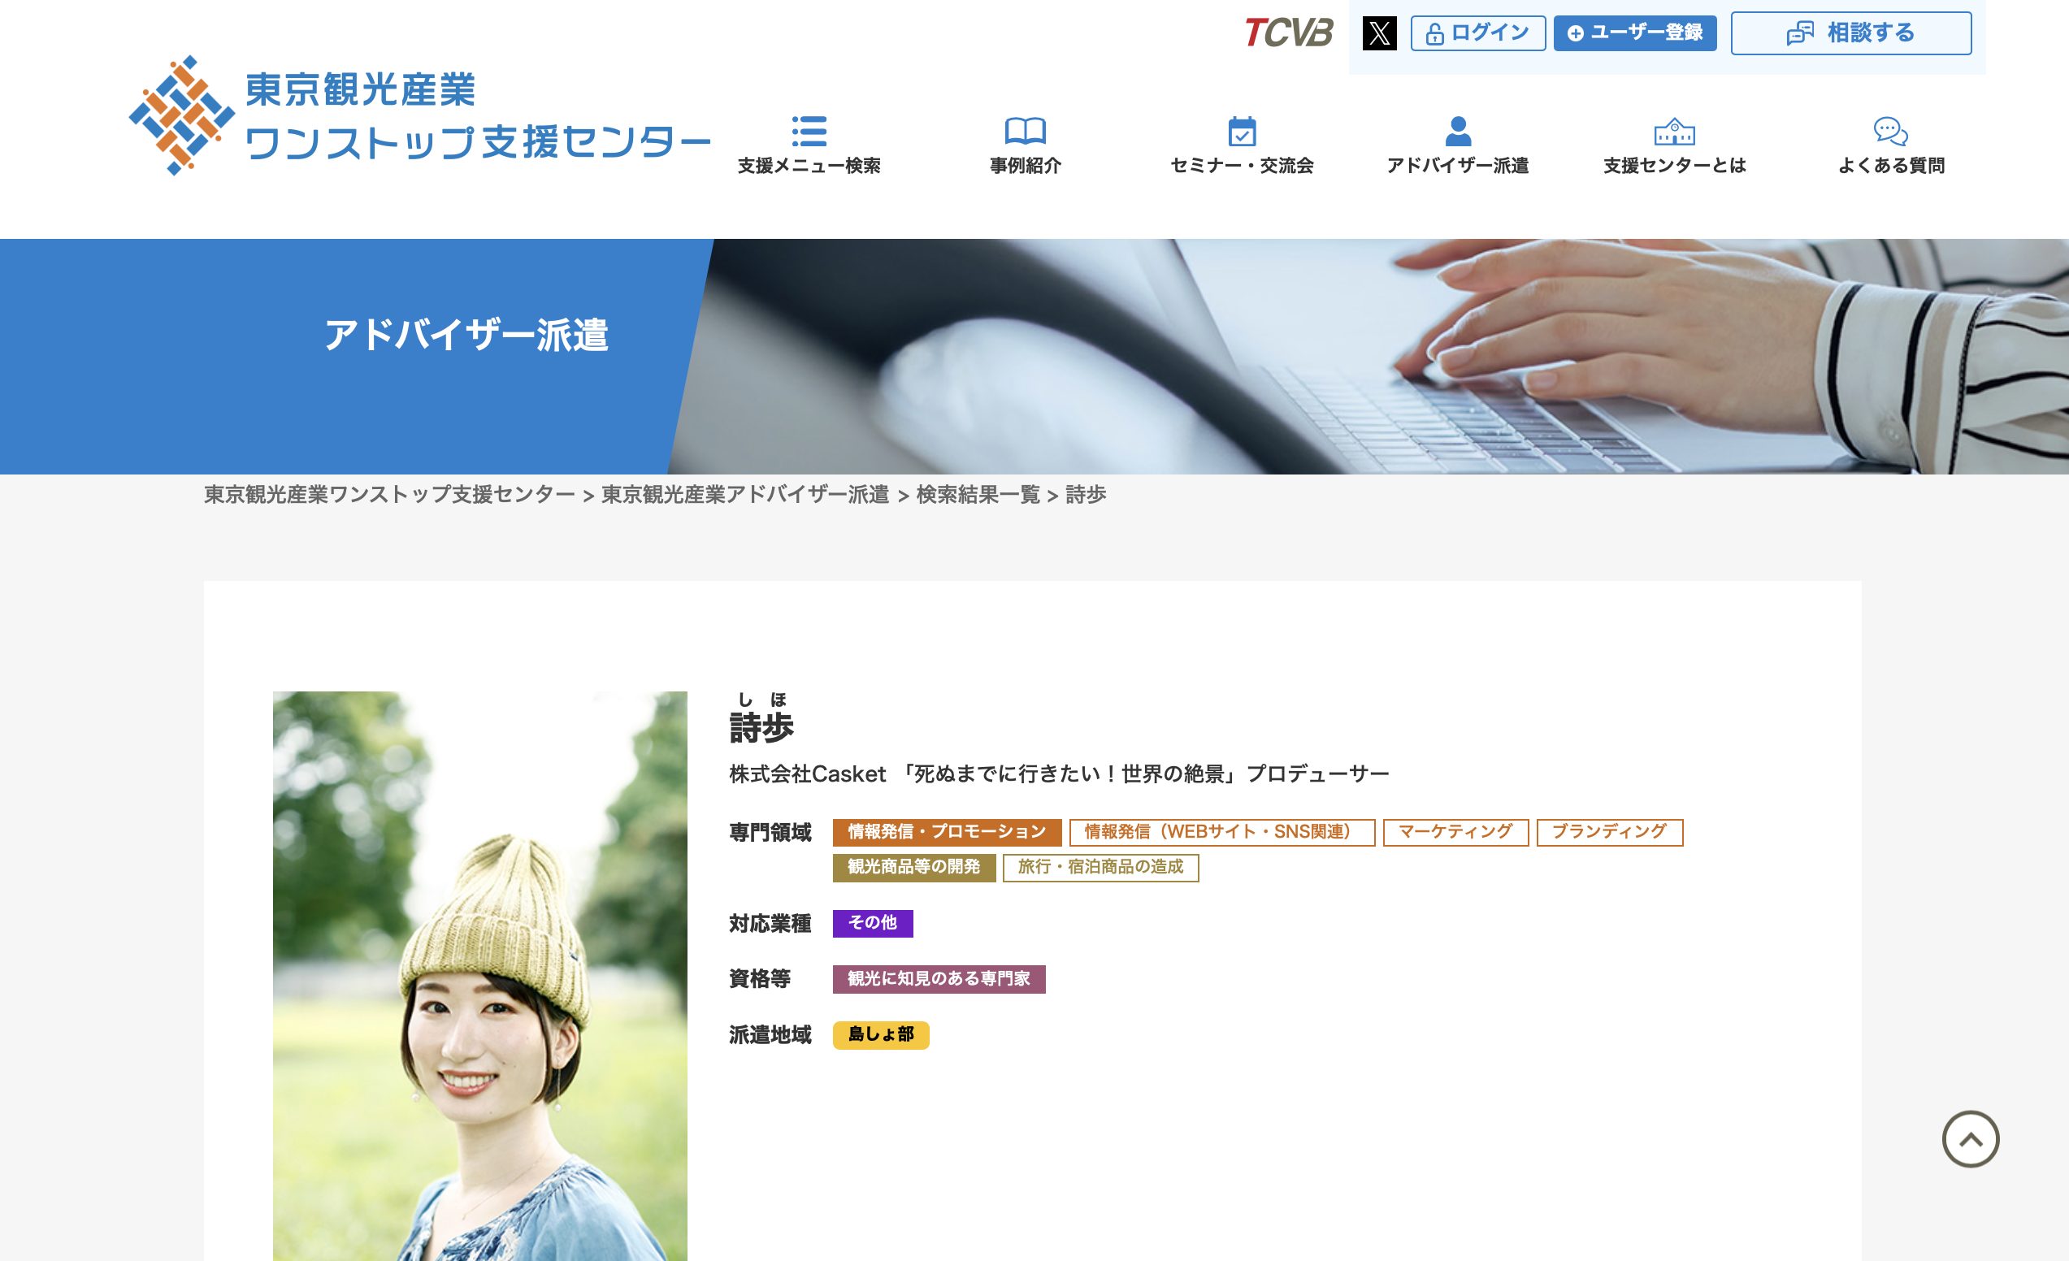
Task: Open breadcrumb 東京観光産業ワンストップ支援センター
Action: tap(388, 495)
